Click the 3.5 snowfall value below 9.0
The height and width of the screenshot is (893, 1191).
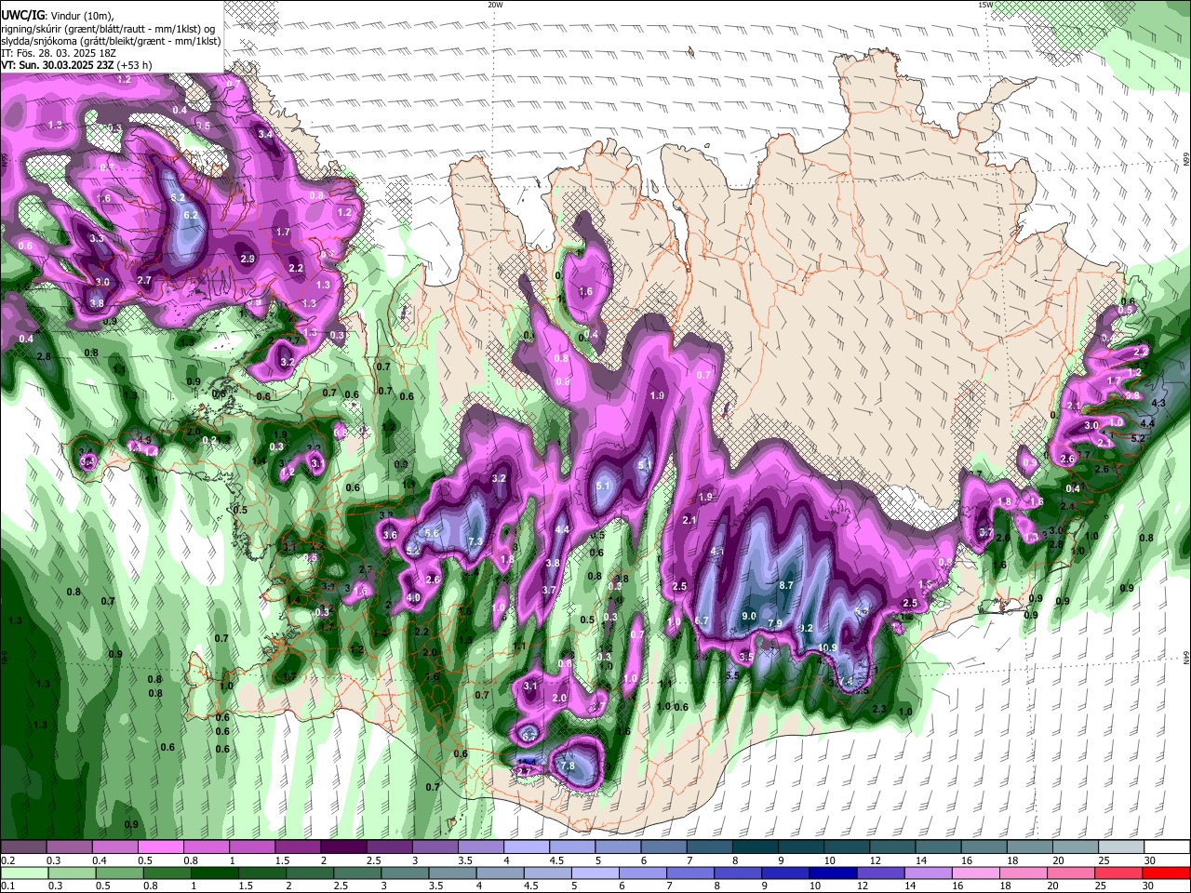(x=746, y=656)
